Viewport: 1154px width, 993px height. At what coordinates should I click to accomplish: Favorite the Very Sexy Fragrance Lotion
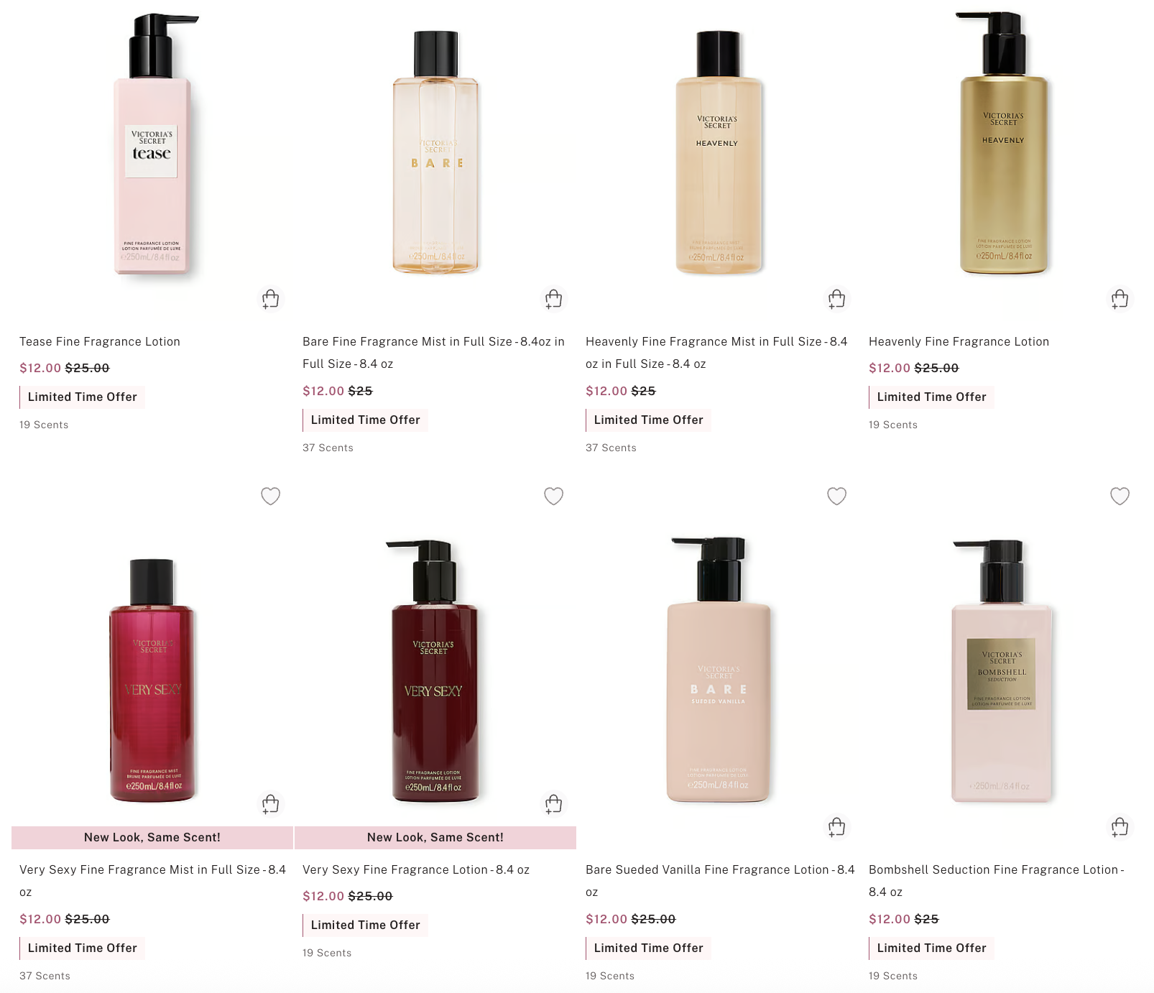(x=553, y=496)
